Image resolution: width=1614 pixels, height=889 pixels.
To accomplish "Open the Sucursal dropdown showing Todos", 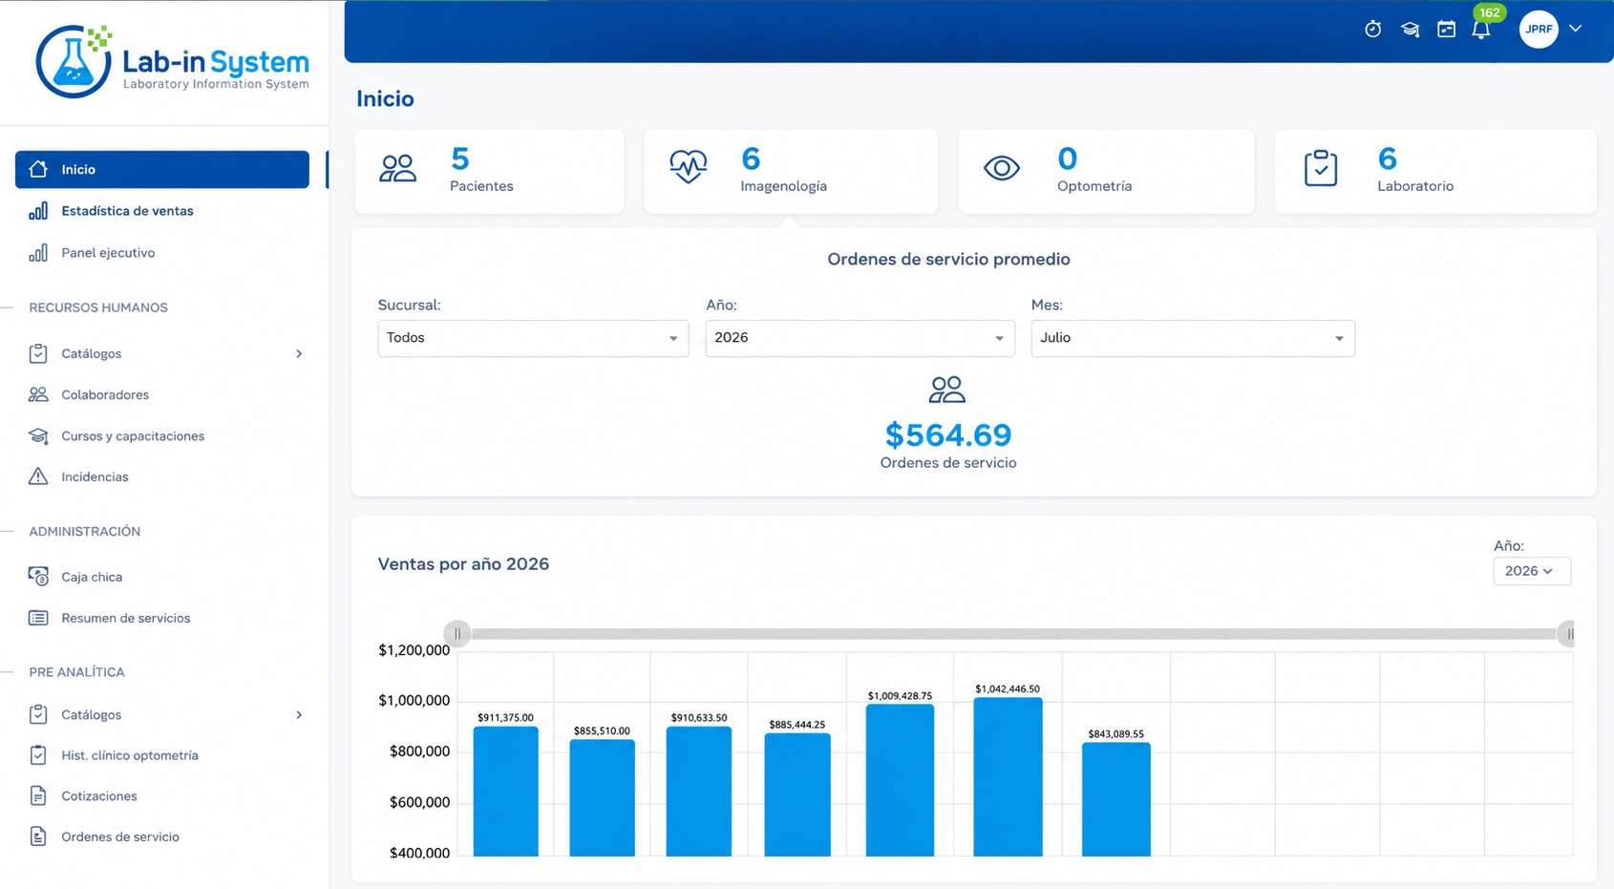I will tap(533, 338).
